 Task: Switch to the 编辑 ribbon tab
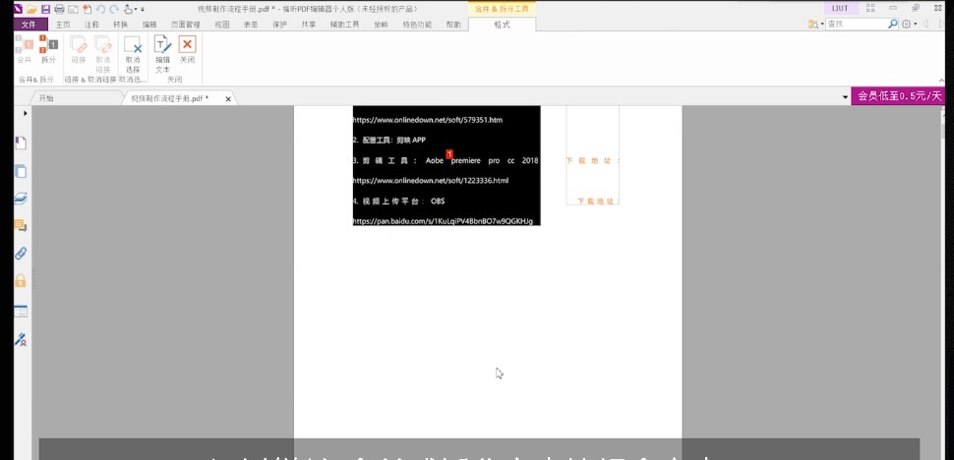(149, 25)
